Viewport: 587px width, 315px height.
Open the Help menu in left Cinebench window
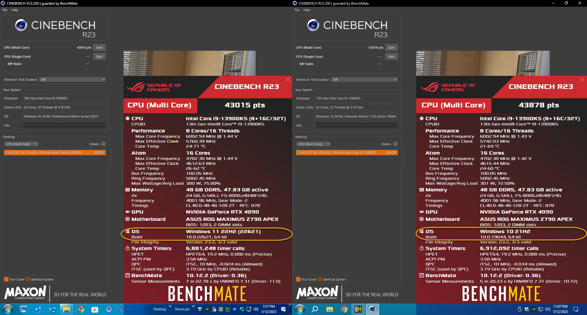coord(15,10)
